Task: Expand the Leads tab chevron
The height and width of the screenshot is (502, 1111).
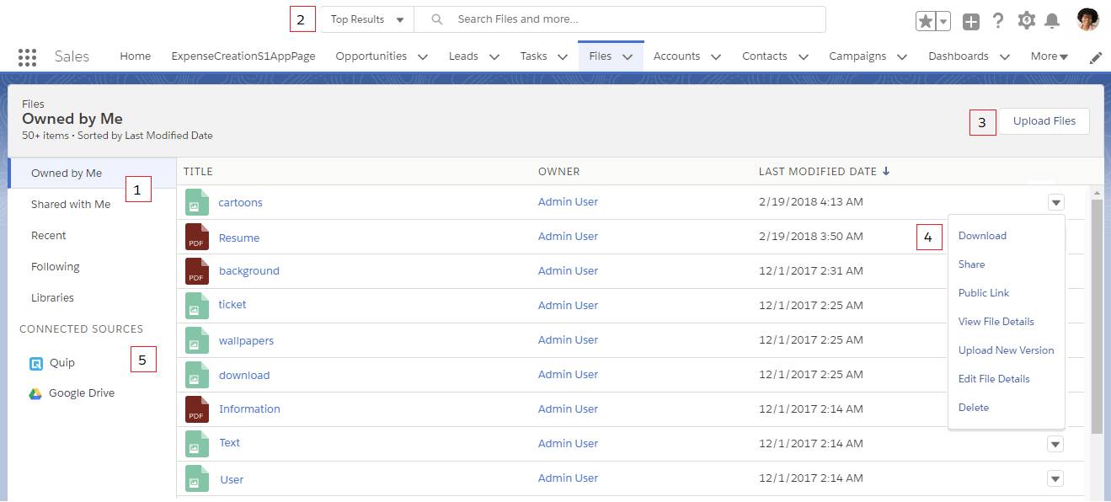Action: pyautogui.click(x=494, y=57)
